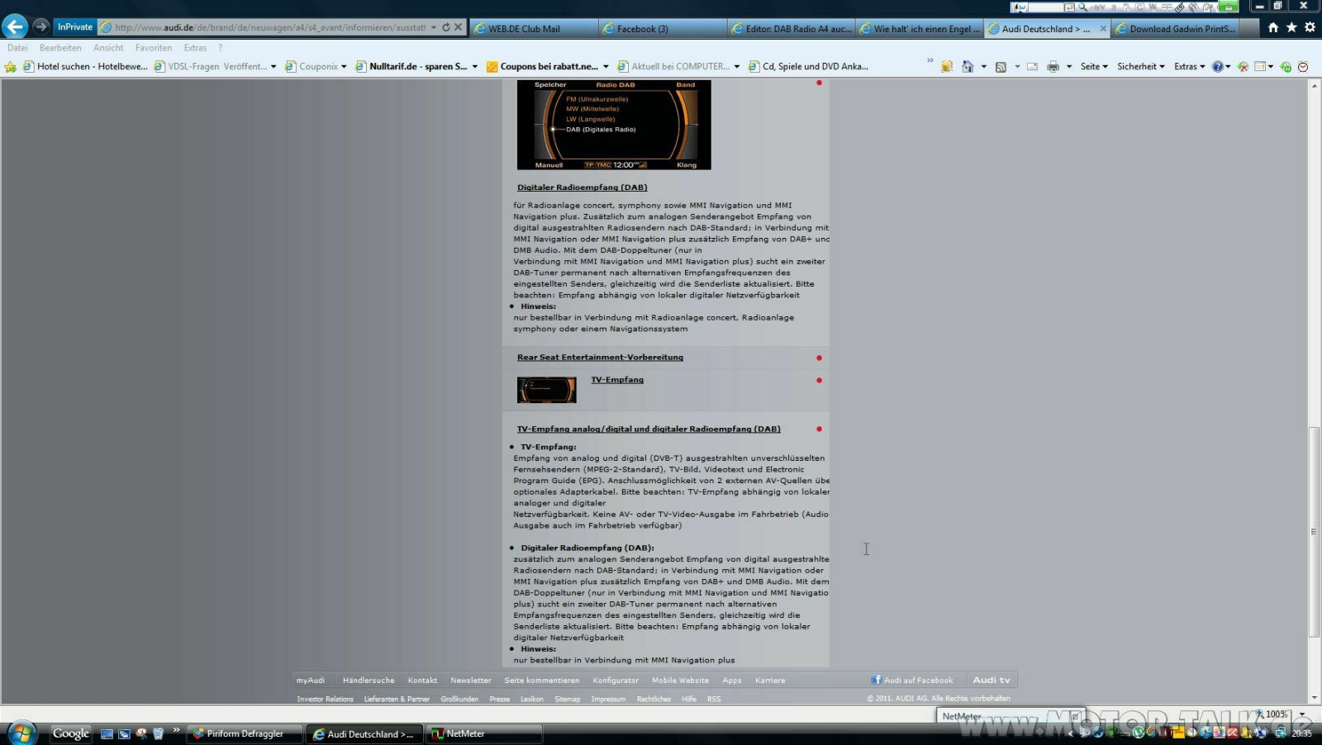Close the Audi Deutschland tab
Viewport: 1322px width, 745px height.
coord(1103,28)
